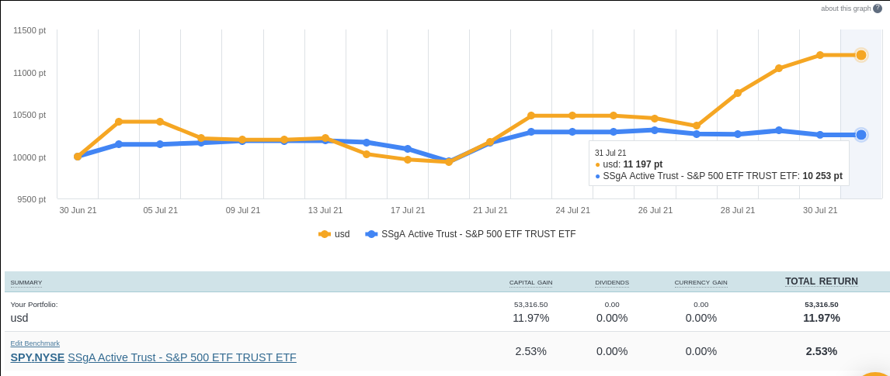Click the about this graph help icon
Image resolution: width=890 pixels, height=376 pixels.
pyautogui.click(x=878, y=9)
